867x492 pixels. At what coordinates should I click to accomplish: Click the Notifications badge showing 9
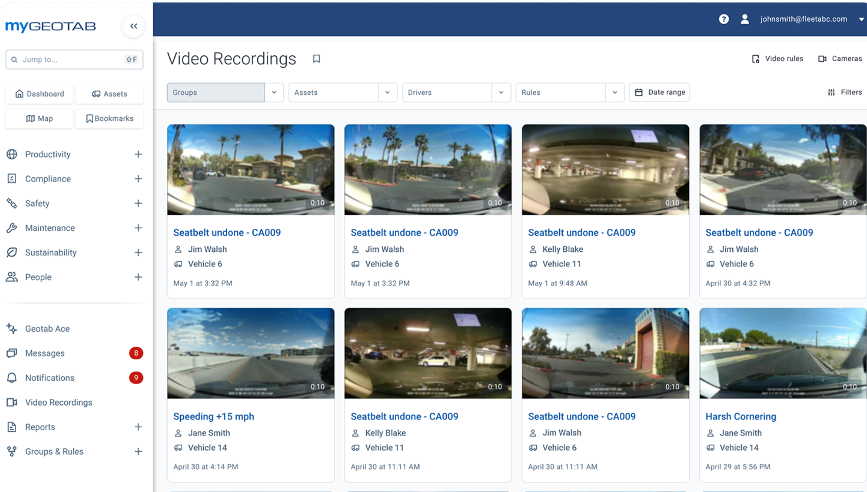click(x=136, y=378)
